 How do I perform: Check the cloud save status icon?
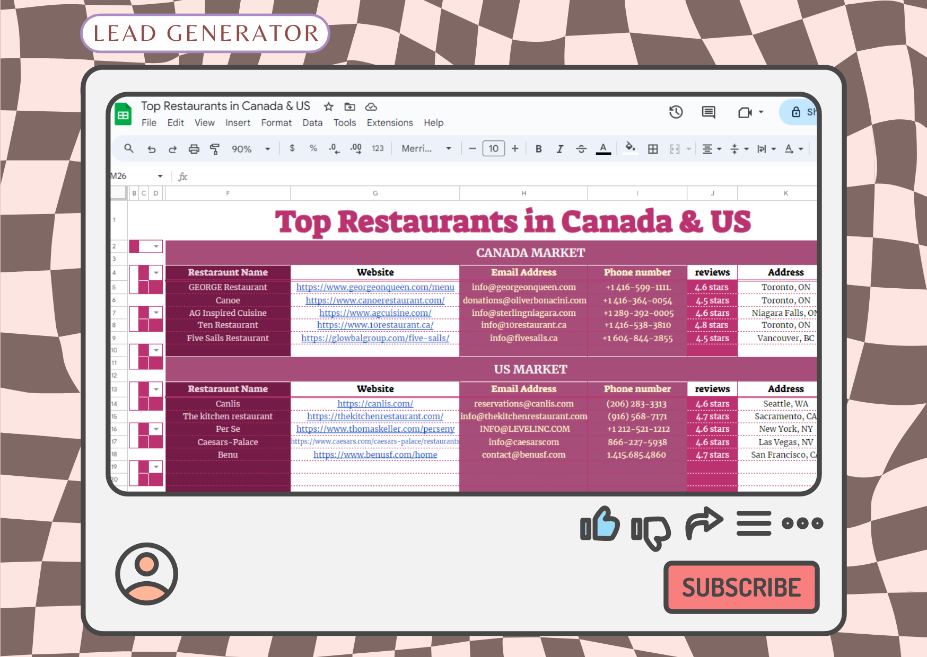click(371, 106)
